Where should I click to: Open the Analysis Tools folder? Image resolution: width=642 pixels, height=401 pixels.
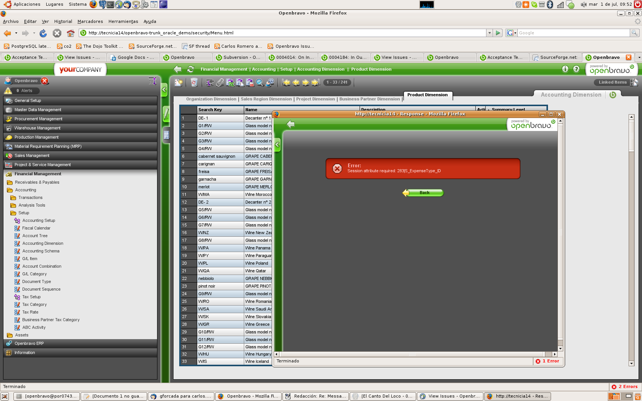tap(32, 205)
